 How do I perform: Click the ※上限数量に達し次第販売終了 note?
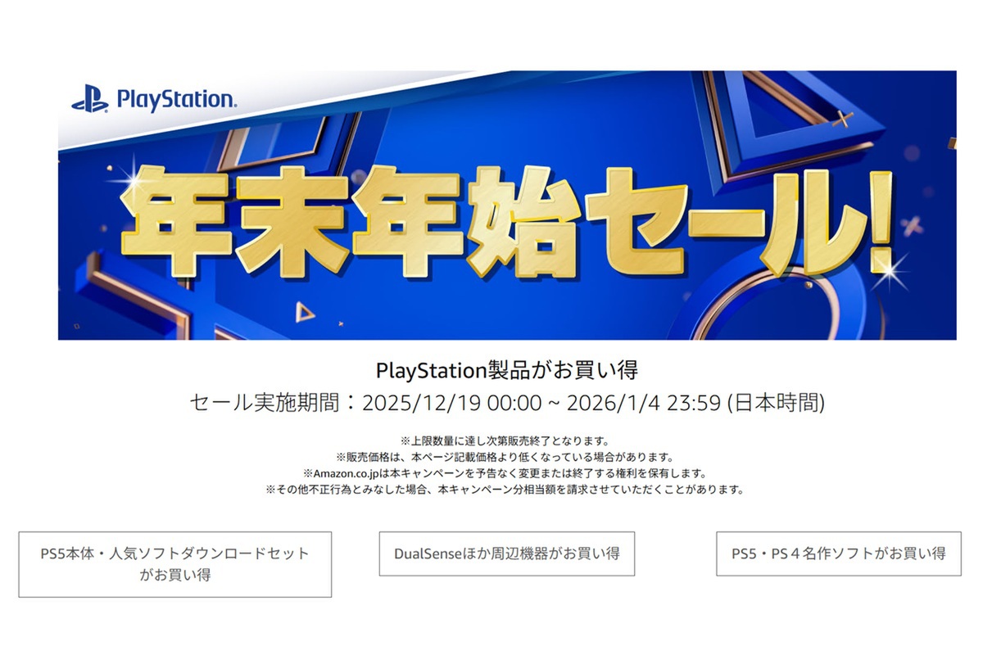pos(507,441)
